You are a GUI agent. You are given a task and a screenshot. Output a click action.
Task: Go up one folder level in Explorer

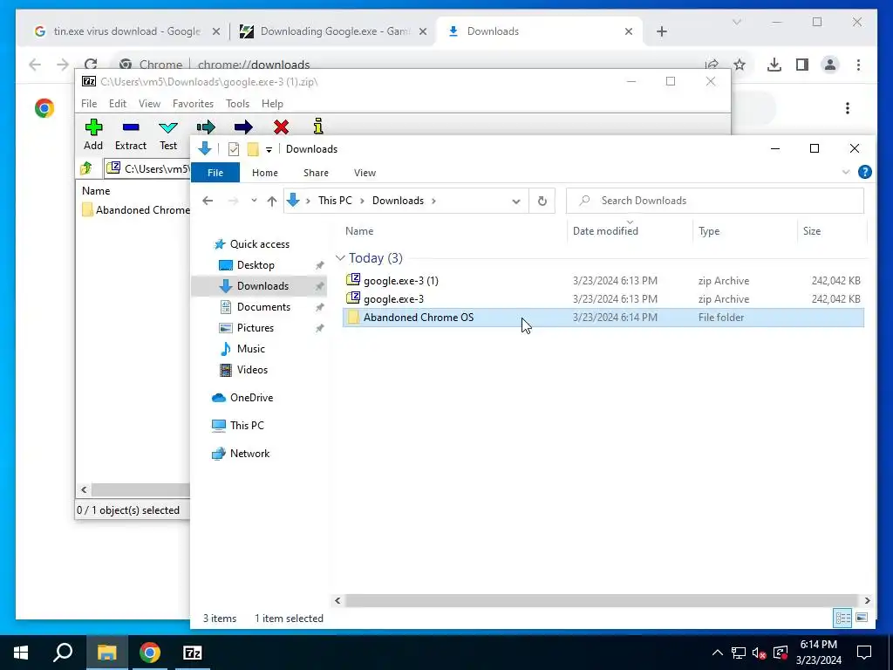[272, 202]
